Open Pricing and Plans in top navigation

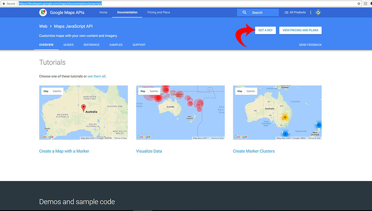[158, 12]
